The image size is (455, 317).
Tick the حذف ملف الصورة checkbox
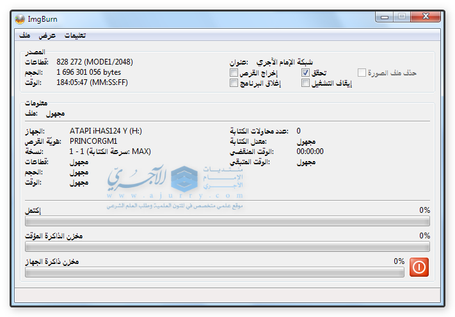coord(362,73)
